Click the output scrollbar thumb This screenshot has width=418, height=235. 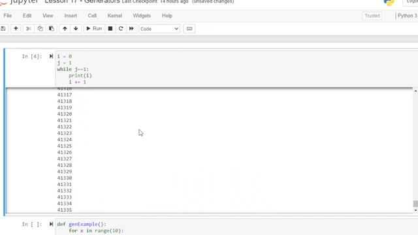415,204
